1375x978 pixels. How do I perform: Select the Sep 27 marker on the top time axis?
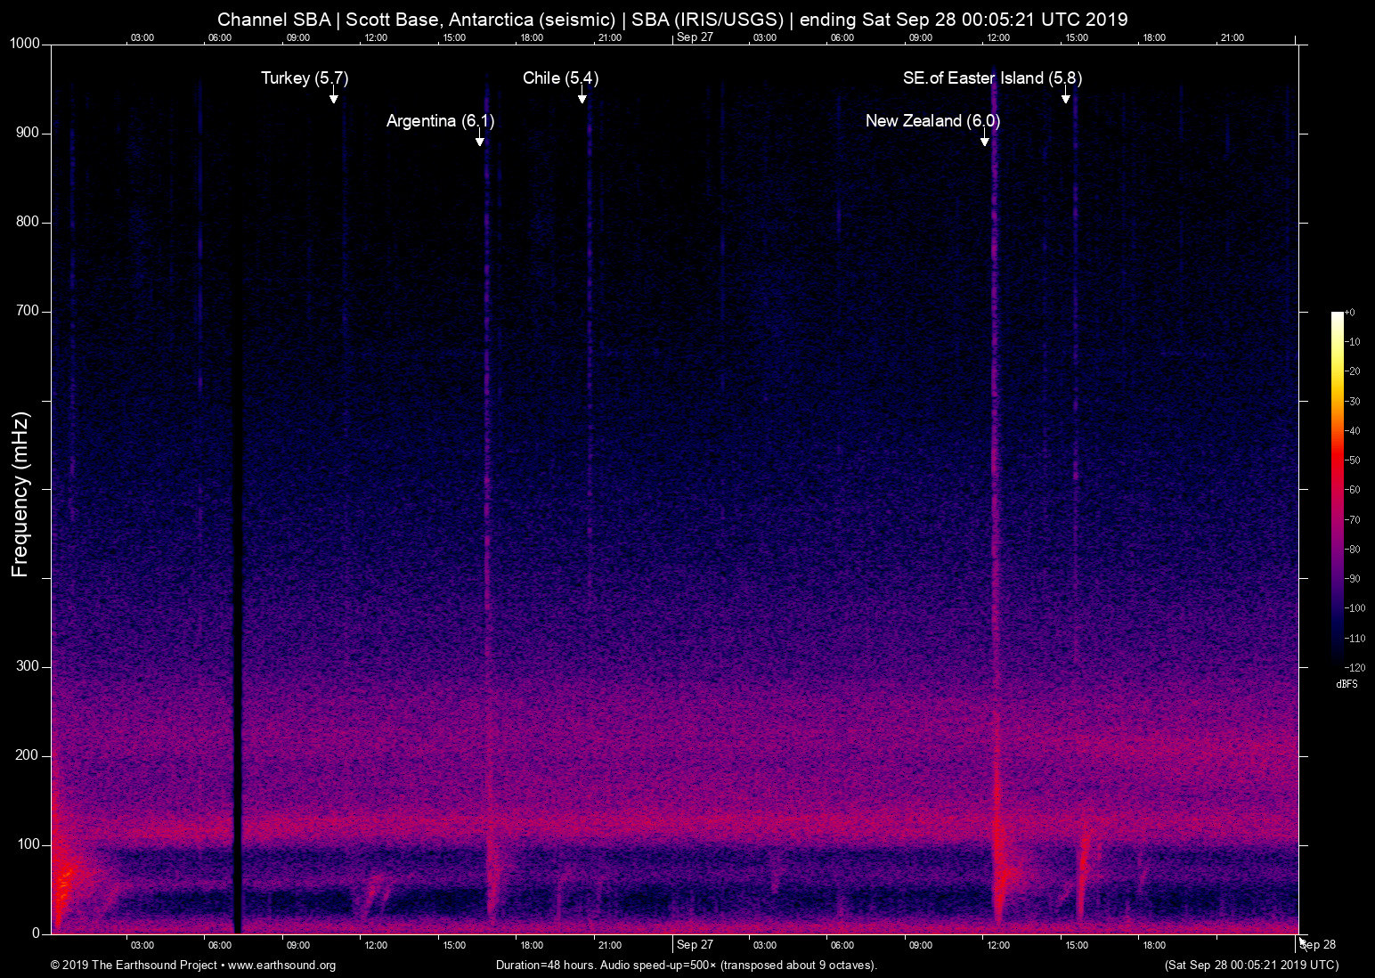pyautogui.click(x=695, y=37)
